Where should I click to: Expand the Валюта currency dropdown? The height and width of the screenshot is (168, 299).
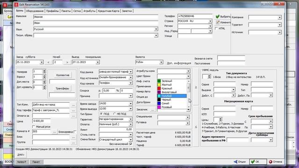coord(161,62)
